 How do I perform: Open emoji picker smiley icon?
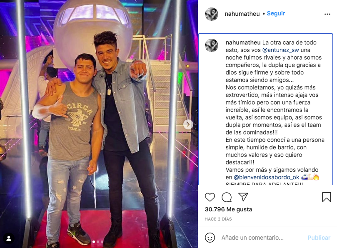[210, 238]
